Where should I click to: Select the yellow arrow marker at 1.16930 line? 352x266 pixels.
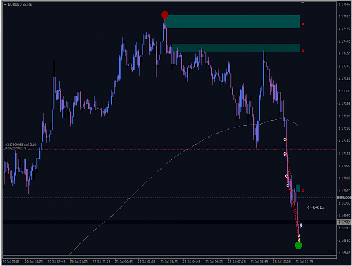(300, 225)
